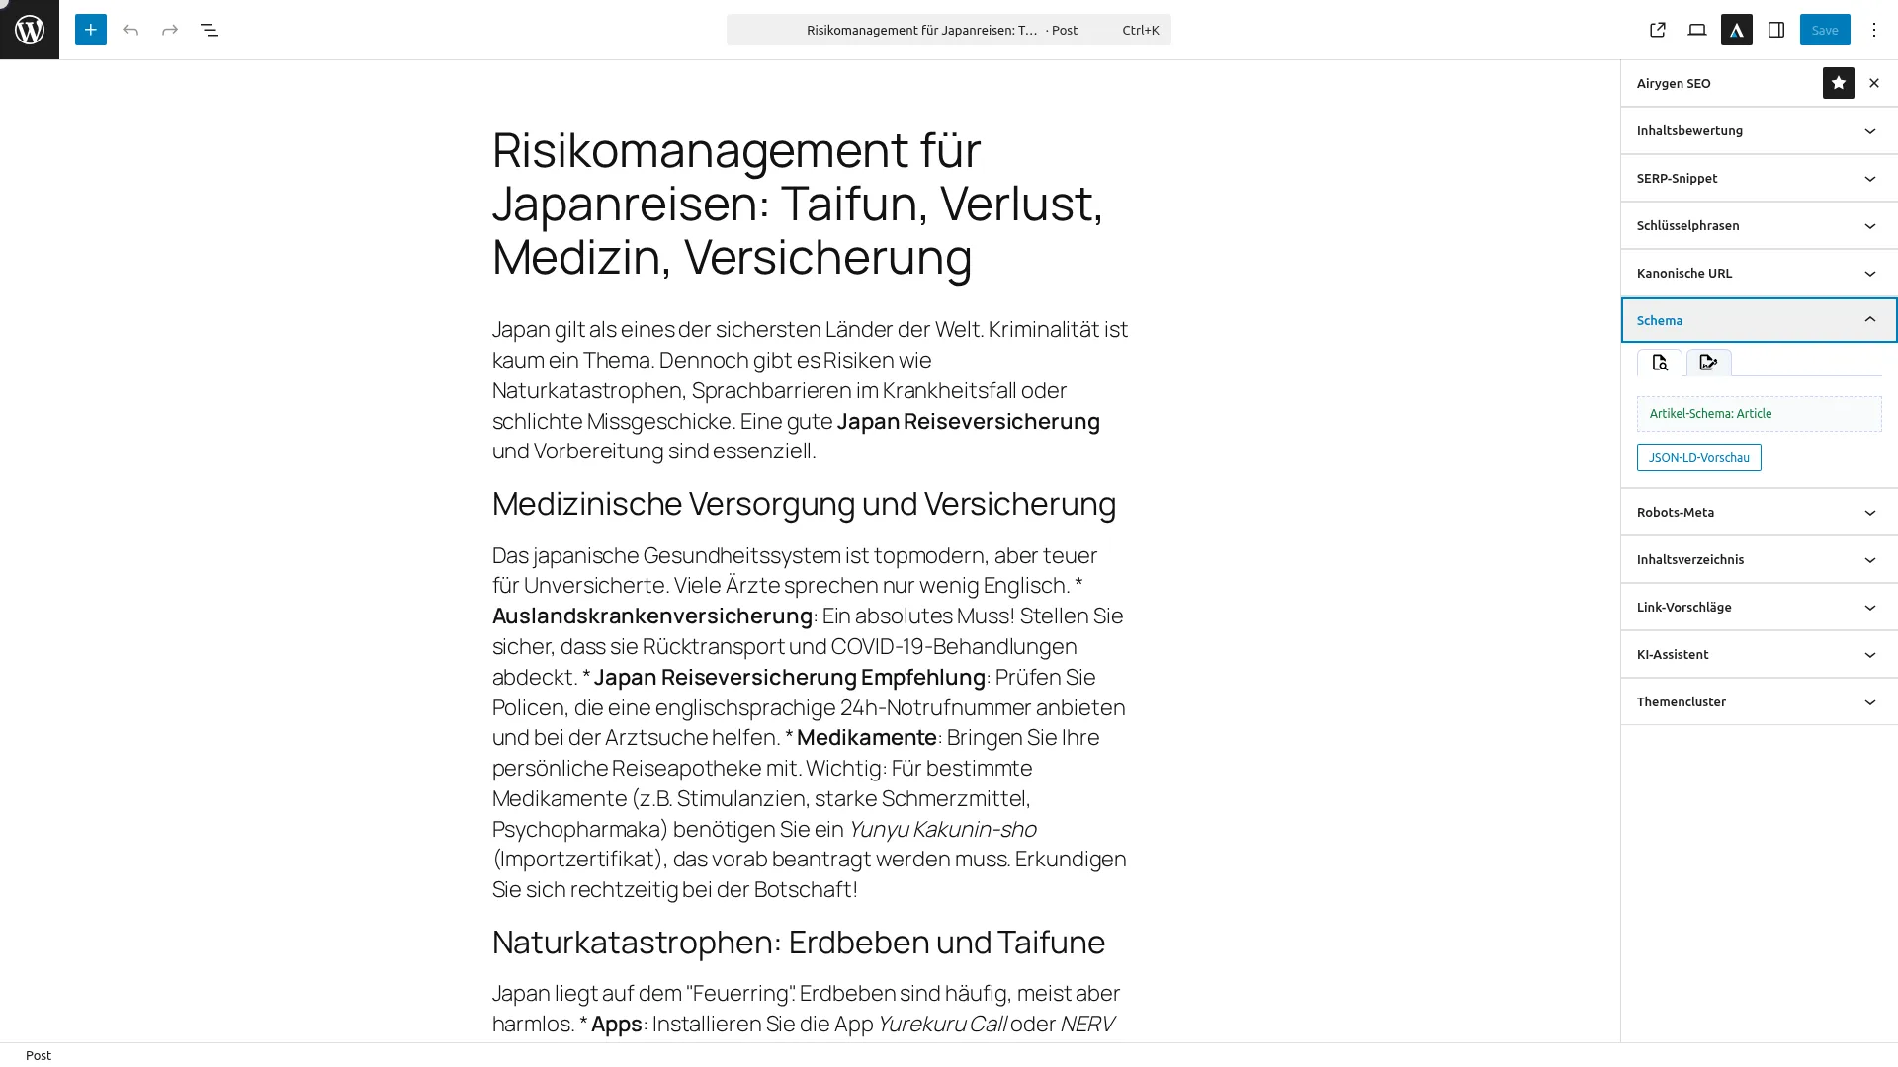Select the schema edit tab icon
Image resolution: width=1898 pixels, height=1067 pixels.
1709,363
